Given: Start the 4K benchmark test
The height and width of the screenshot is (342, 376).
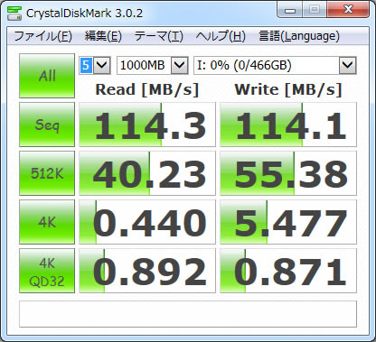Looking at the screenshot, I should [x=47, y=222].
